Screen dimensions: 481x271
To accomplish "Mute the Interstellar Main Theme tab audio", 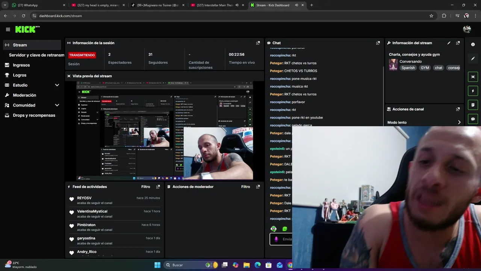I will [237, 5].
